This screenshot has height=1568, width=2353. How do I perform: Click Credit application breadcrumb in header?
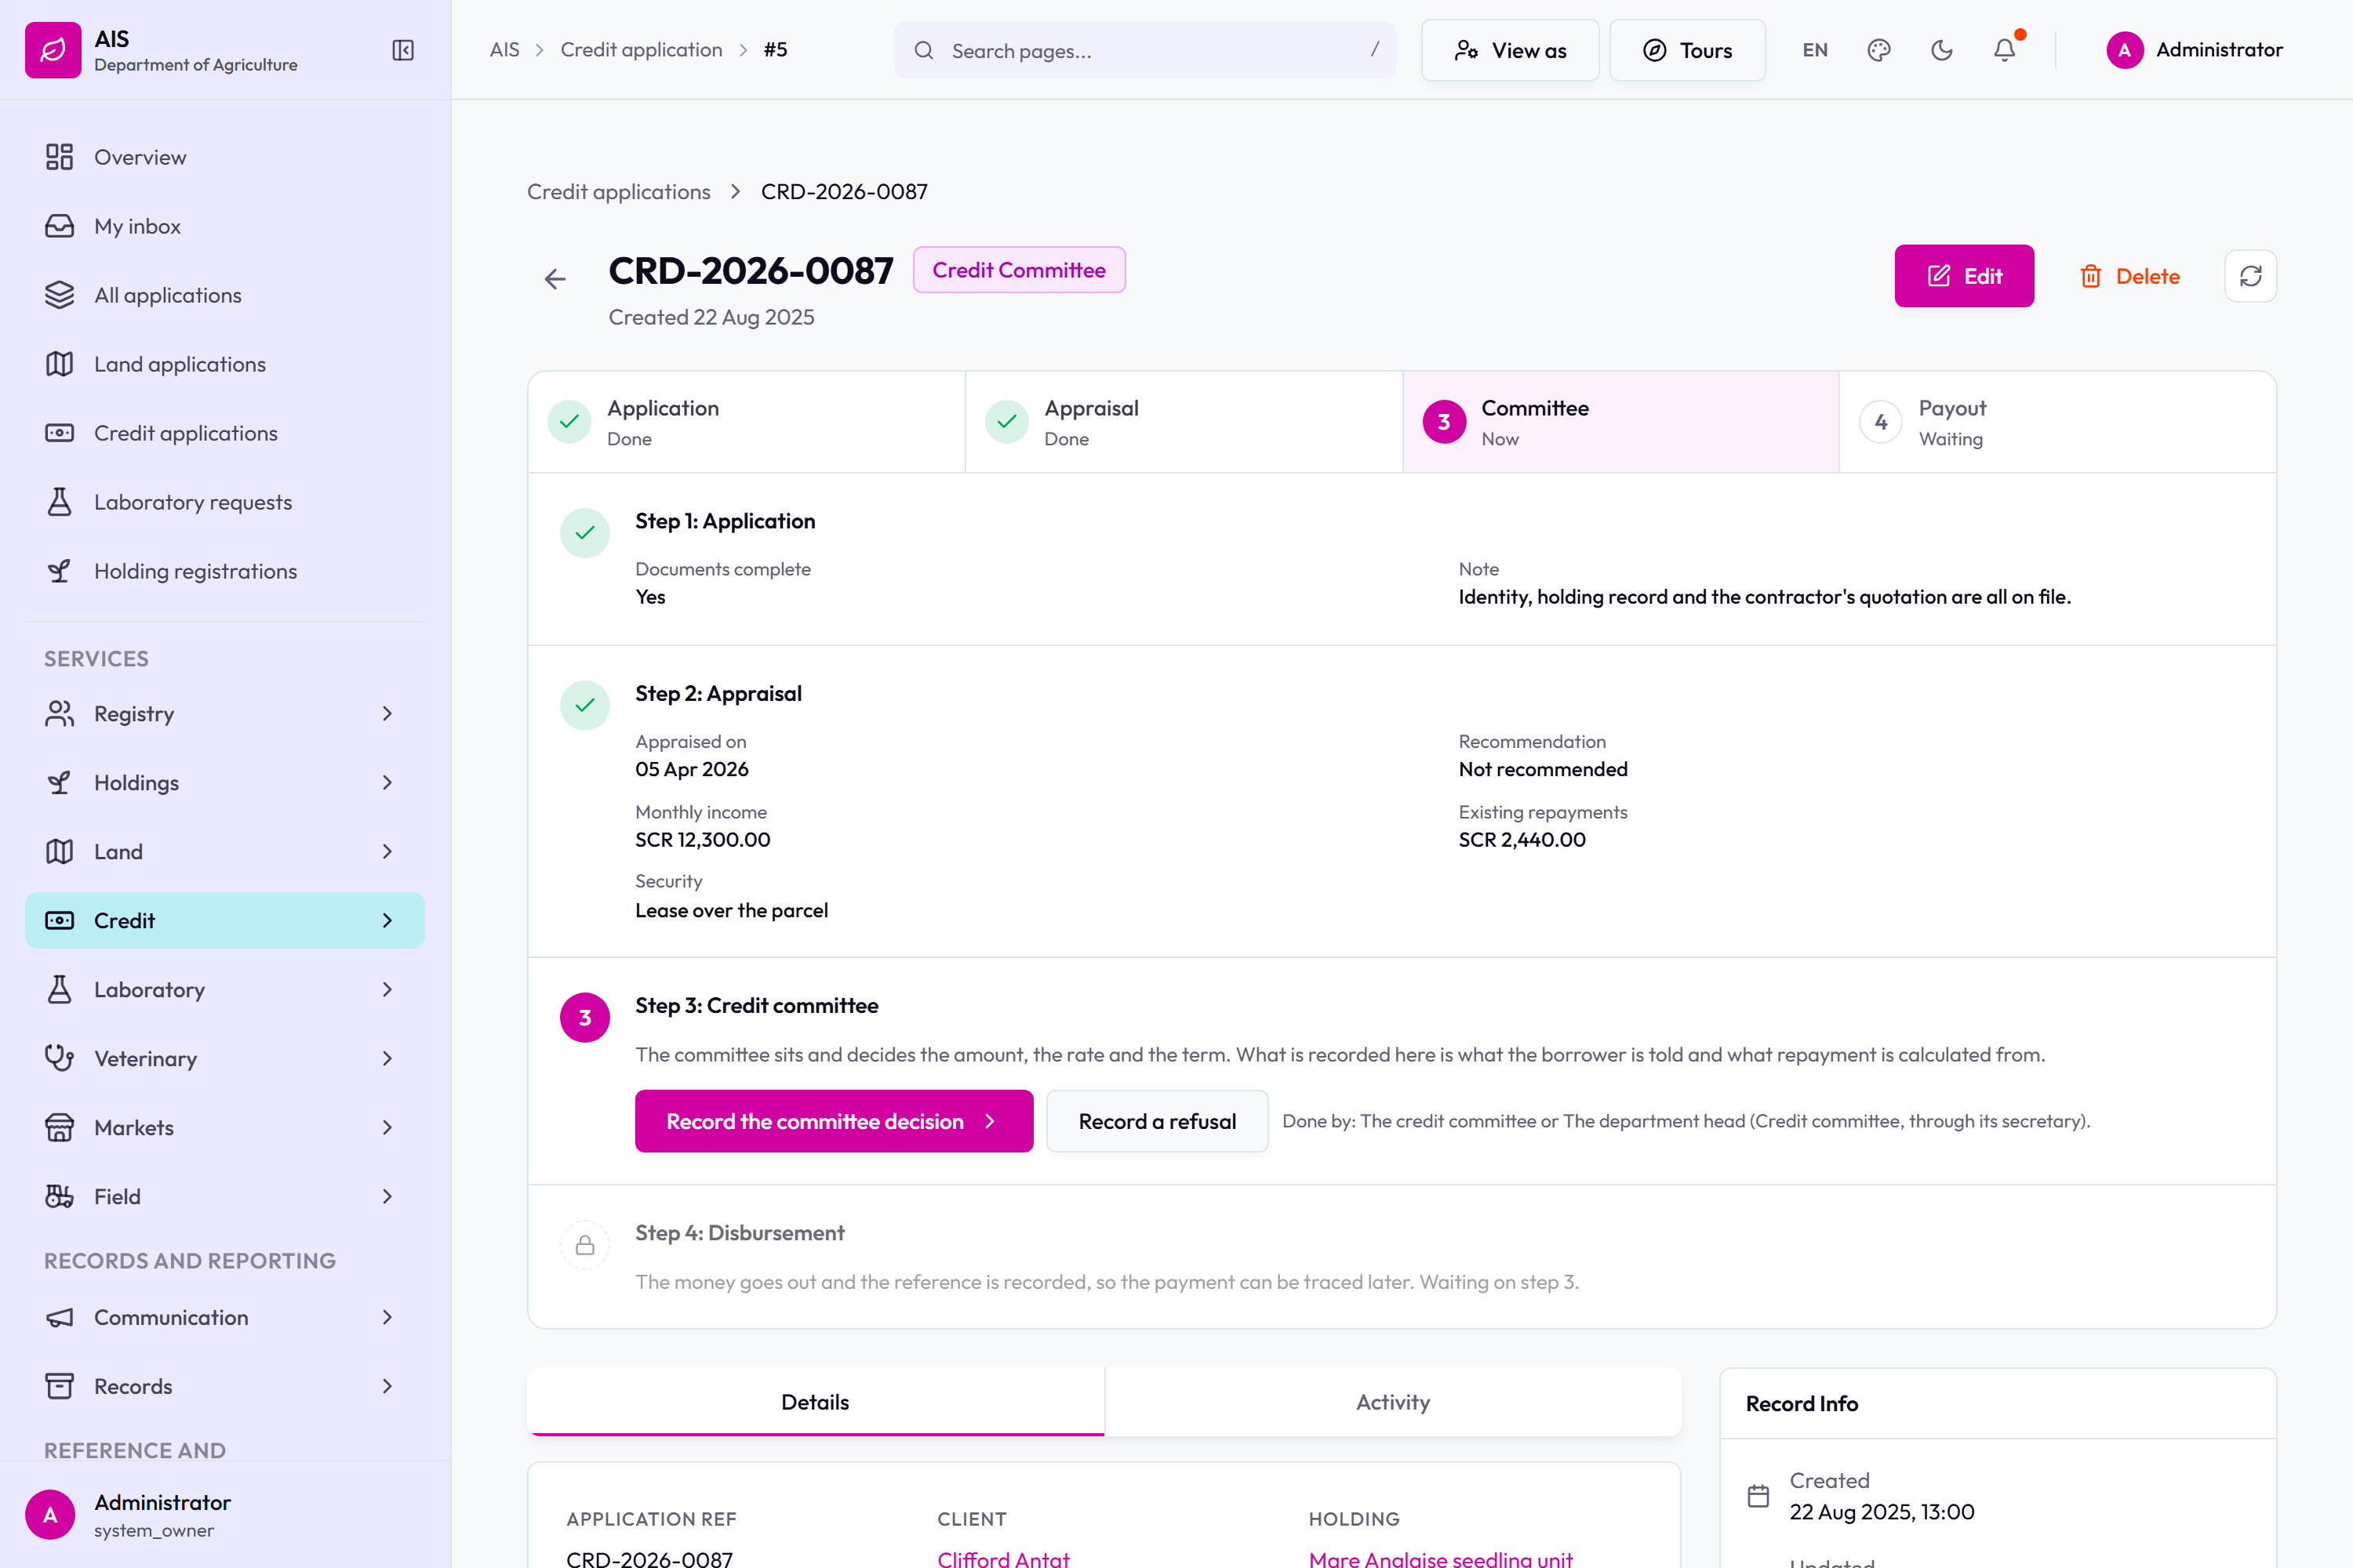(x=642, y=50)
